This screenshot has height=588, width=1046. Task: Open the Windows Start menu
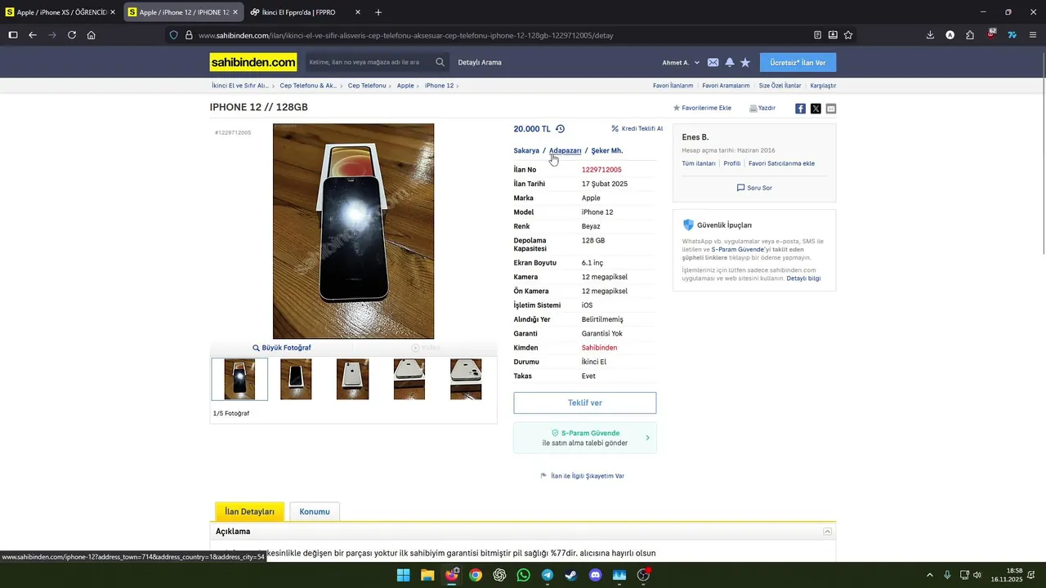tap(403, 575)
